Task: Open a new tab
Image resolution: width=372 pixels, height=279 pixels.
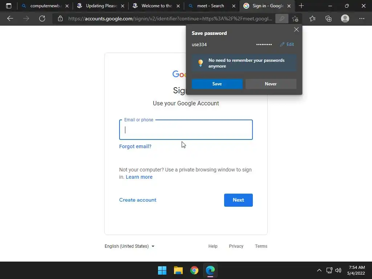Action: pos(301,6)
